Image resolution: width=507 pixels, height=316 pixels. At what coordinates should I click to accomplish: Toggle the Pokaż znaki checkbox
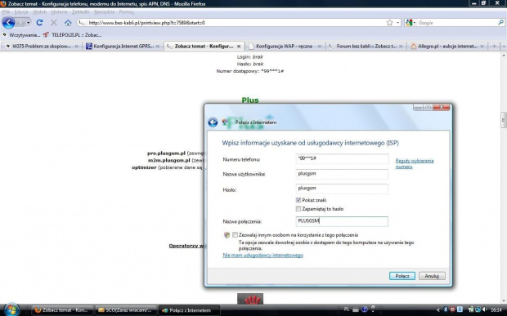pyautogui.click(x=298, y=200)
